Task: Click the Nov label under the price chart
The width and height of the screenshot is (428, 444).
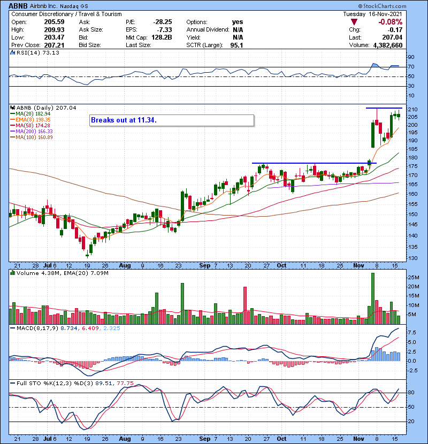Action: click(358, 266)
